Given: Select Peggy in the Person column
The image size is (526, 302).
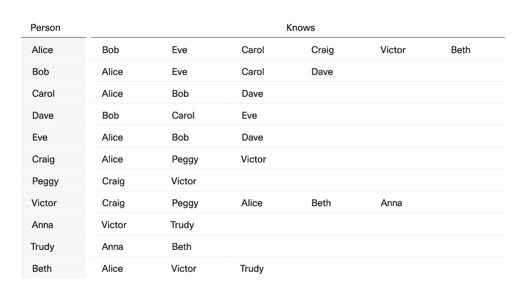Looking at the screenshot, I should 45,181.
